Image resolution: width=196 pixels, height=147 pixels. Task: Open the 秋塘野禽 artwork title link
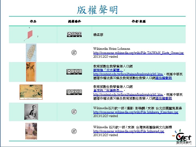click(108, 90)
